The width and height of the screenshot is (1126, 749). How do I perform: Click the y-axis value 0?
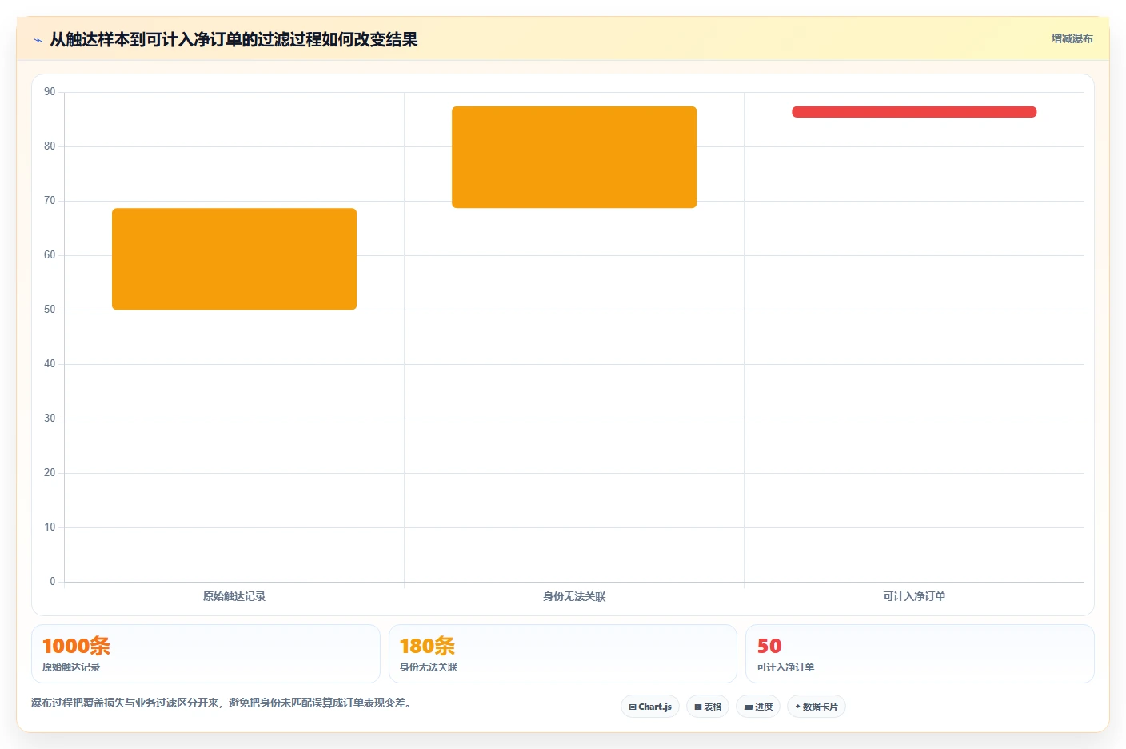tap(53, 582)
